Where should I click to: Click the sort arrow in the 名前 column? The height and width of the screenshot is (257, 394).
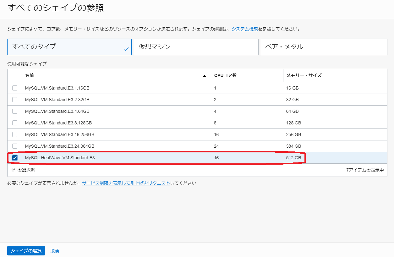coord(205,76)
